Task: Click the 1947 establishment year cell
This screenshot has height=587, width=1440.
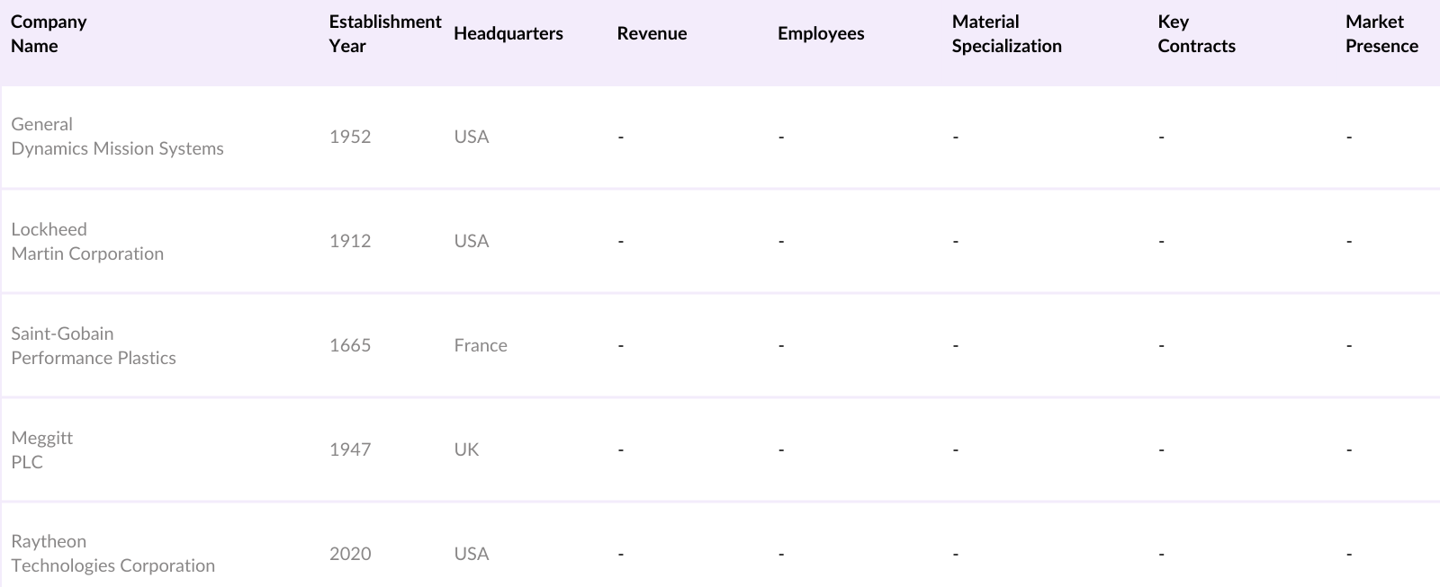Action: point(350,450)
